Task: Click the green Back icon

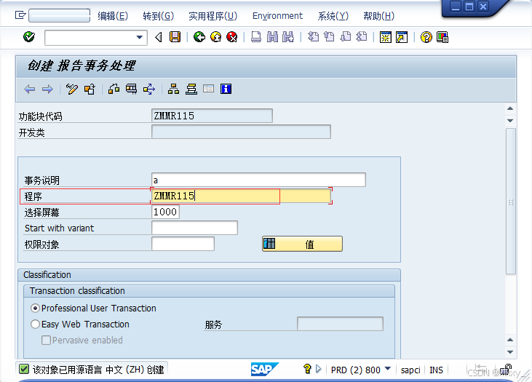Action: tap(199, 36)
